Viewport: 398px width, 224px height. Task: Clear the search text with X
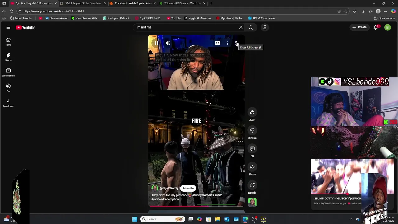pyautogui.click(x=241, y=27)
